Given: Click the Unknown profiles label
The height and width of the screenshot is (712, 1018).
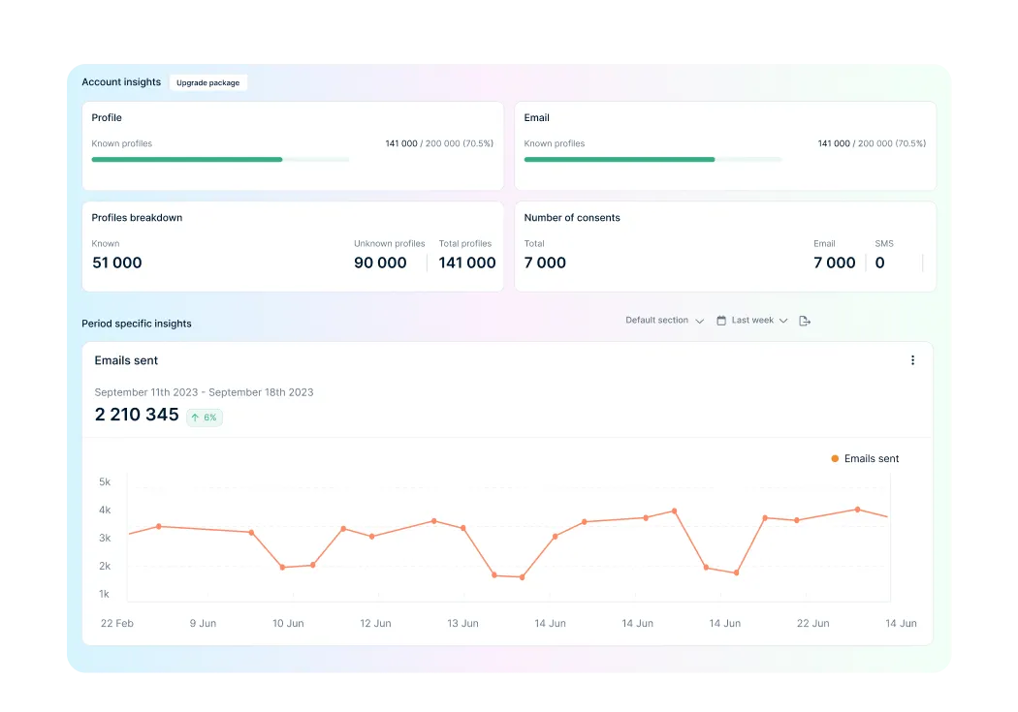Looking at the screenshot, I should pyautogui.click(x=390, y=244).
